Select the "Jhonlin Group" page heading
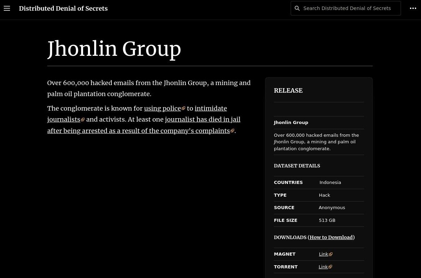 [114, 49]
